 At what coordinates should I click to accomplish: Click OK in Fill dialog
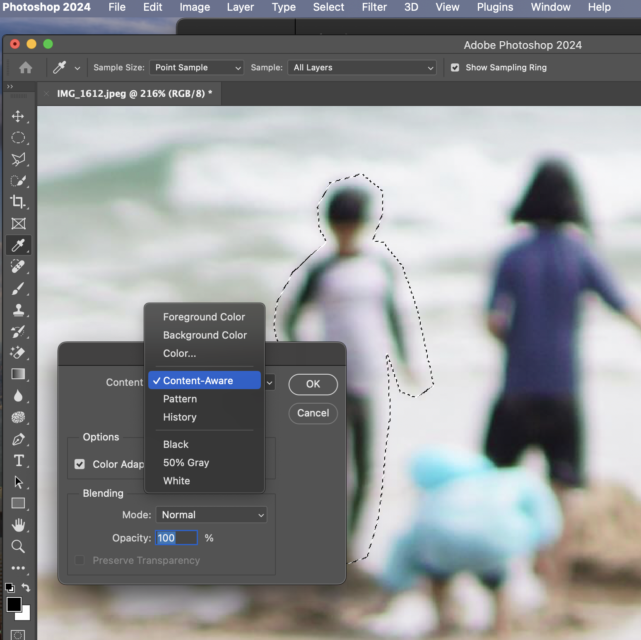[x=313, y=384]
